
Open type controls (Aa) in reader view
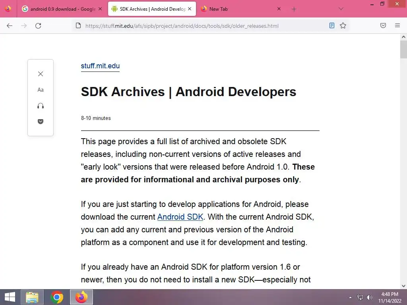click(41, 90)
